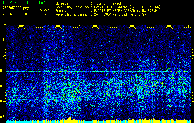Click the 'Receiver' field label

pos(63,11)
